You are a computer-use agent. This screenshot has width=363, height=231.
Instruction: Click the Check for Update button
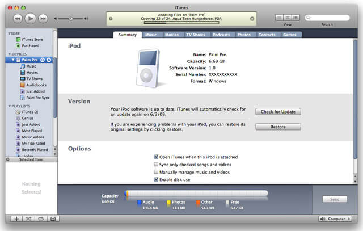(277, 112)
